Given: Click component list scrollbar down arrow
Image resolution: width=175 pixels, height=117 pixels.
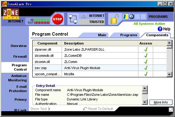Looking at the screenshot, I should (169, 74).
